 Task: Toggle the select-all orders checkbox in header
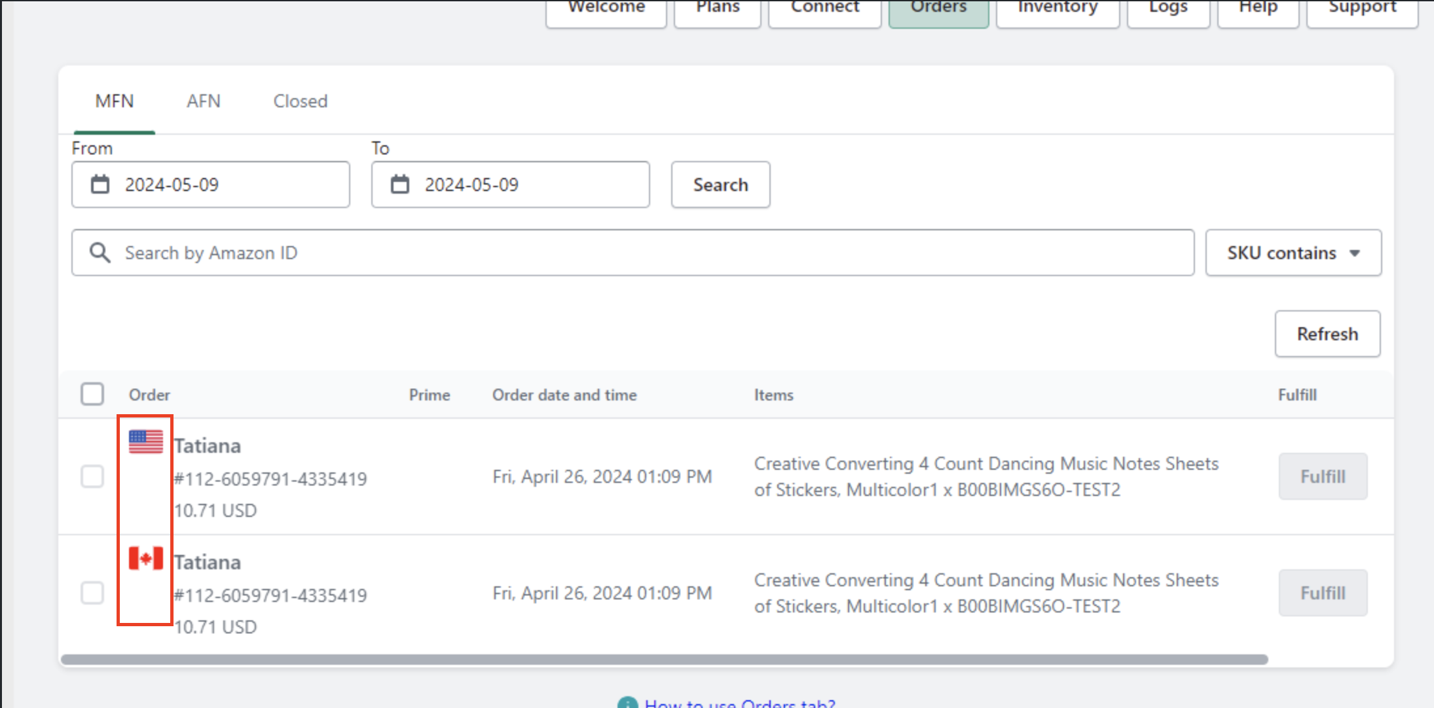click(x=92, y=394)
